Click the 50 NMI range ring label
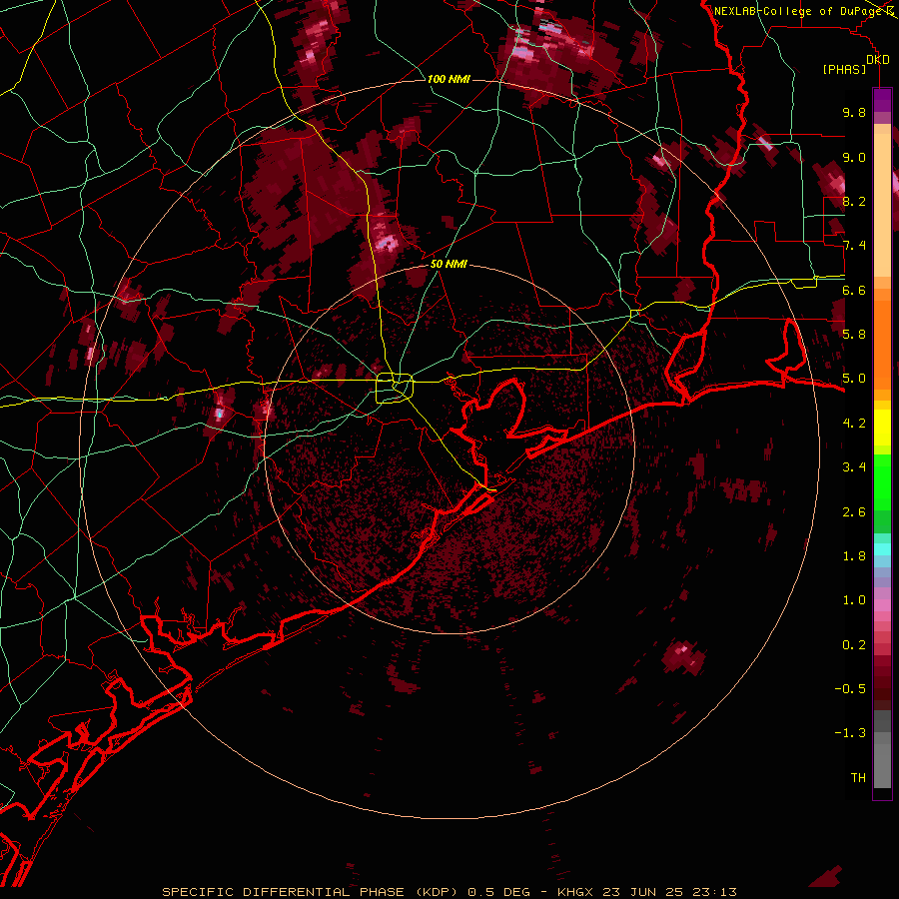Screen dimensions: 899x899 coord(449,265)
